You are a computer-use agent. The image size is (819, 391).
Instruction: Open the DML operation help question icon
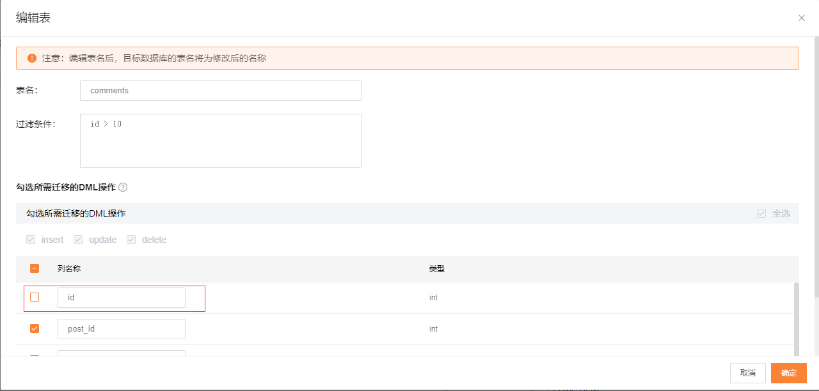(123, 187)
